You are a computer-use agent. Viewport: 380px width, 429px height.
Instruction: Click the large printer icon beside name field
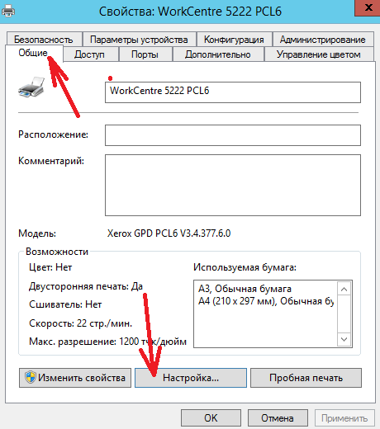pyautogui.click(x=31, y=87)
